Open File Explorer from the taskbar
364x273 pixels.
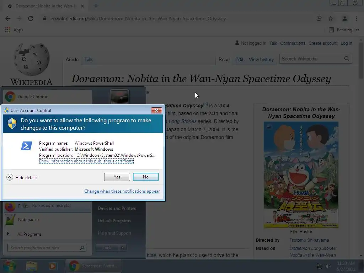(x=32, y=266)
